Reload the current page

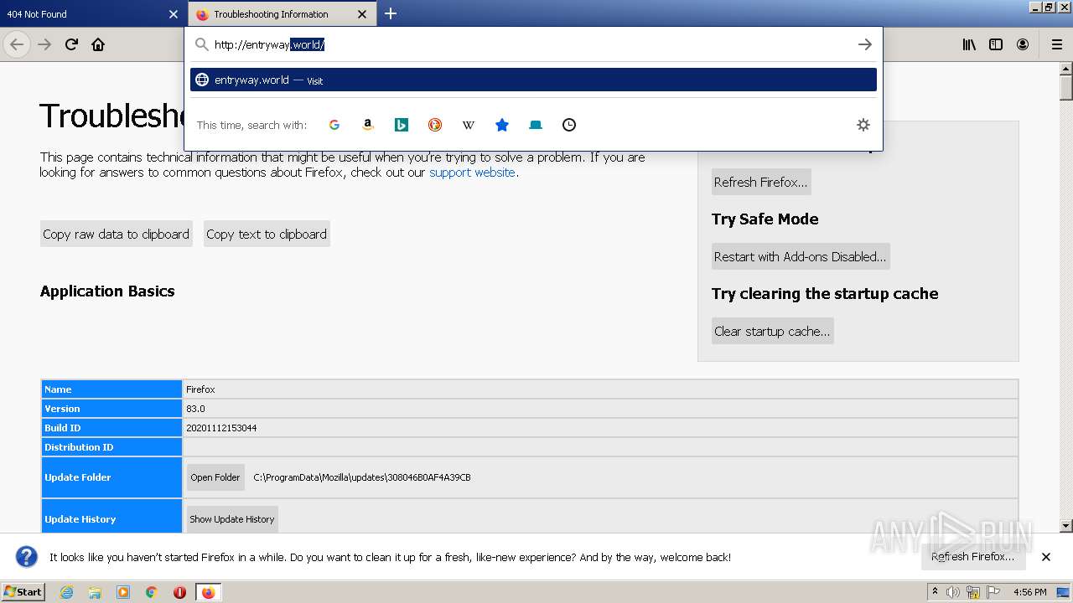pyautogui.click(x=71, y=44)
